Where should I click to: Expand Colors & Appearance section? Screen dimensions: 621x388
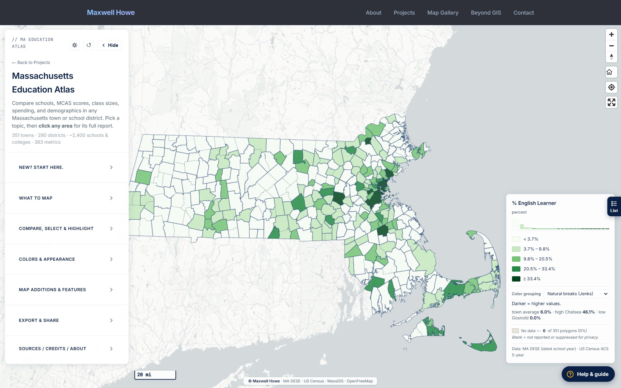tap(66, 259)
